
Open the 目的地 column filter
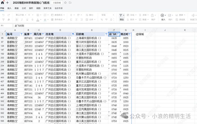(x=106, y=34)
